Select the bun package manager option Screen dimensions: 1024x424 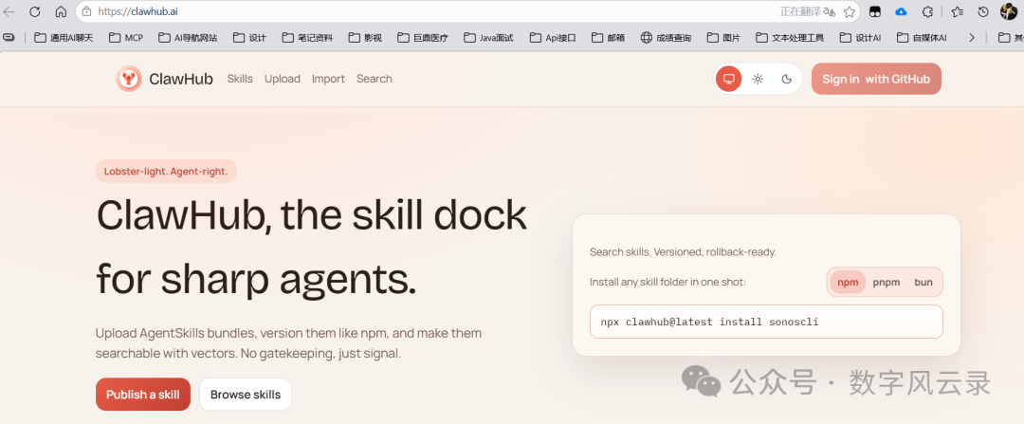(x=923, y=283)
